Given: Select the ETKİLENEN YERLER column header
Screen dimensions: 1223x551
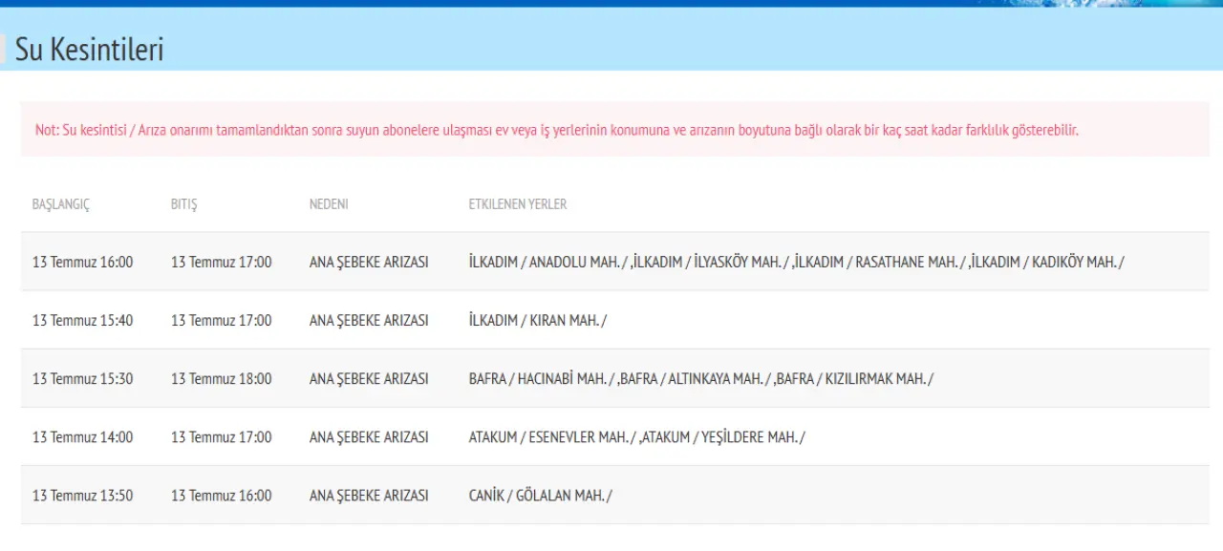Looking at the screenshot, I should tap(518, 204).
